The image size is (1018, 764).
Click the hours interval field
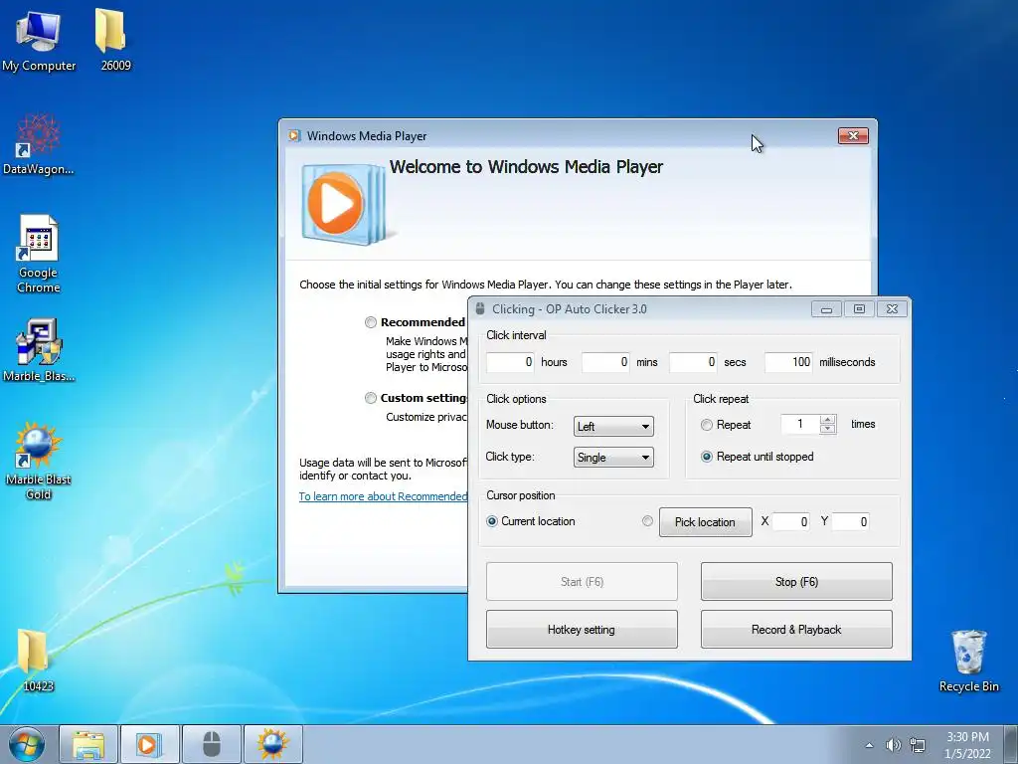pos(510,362)
